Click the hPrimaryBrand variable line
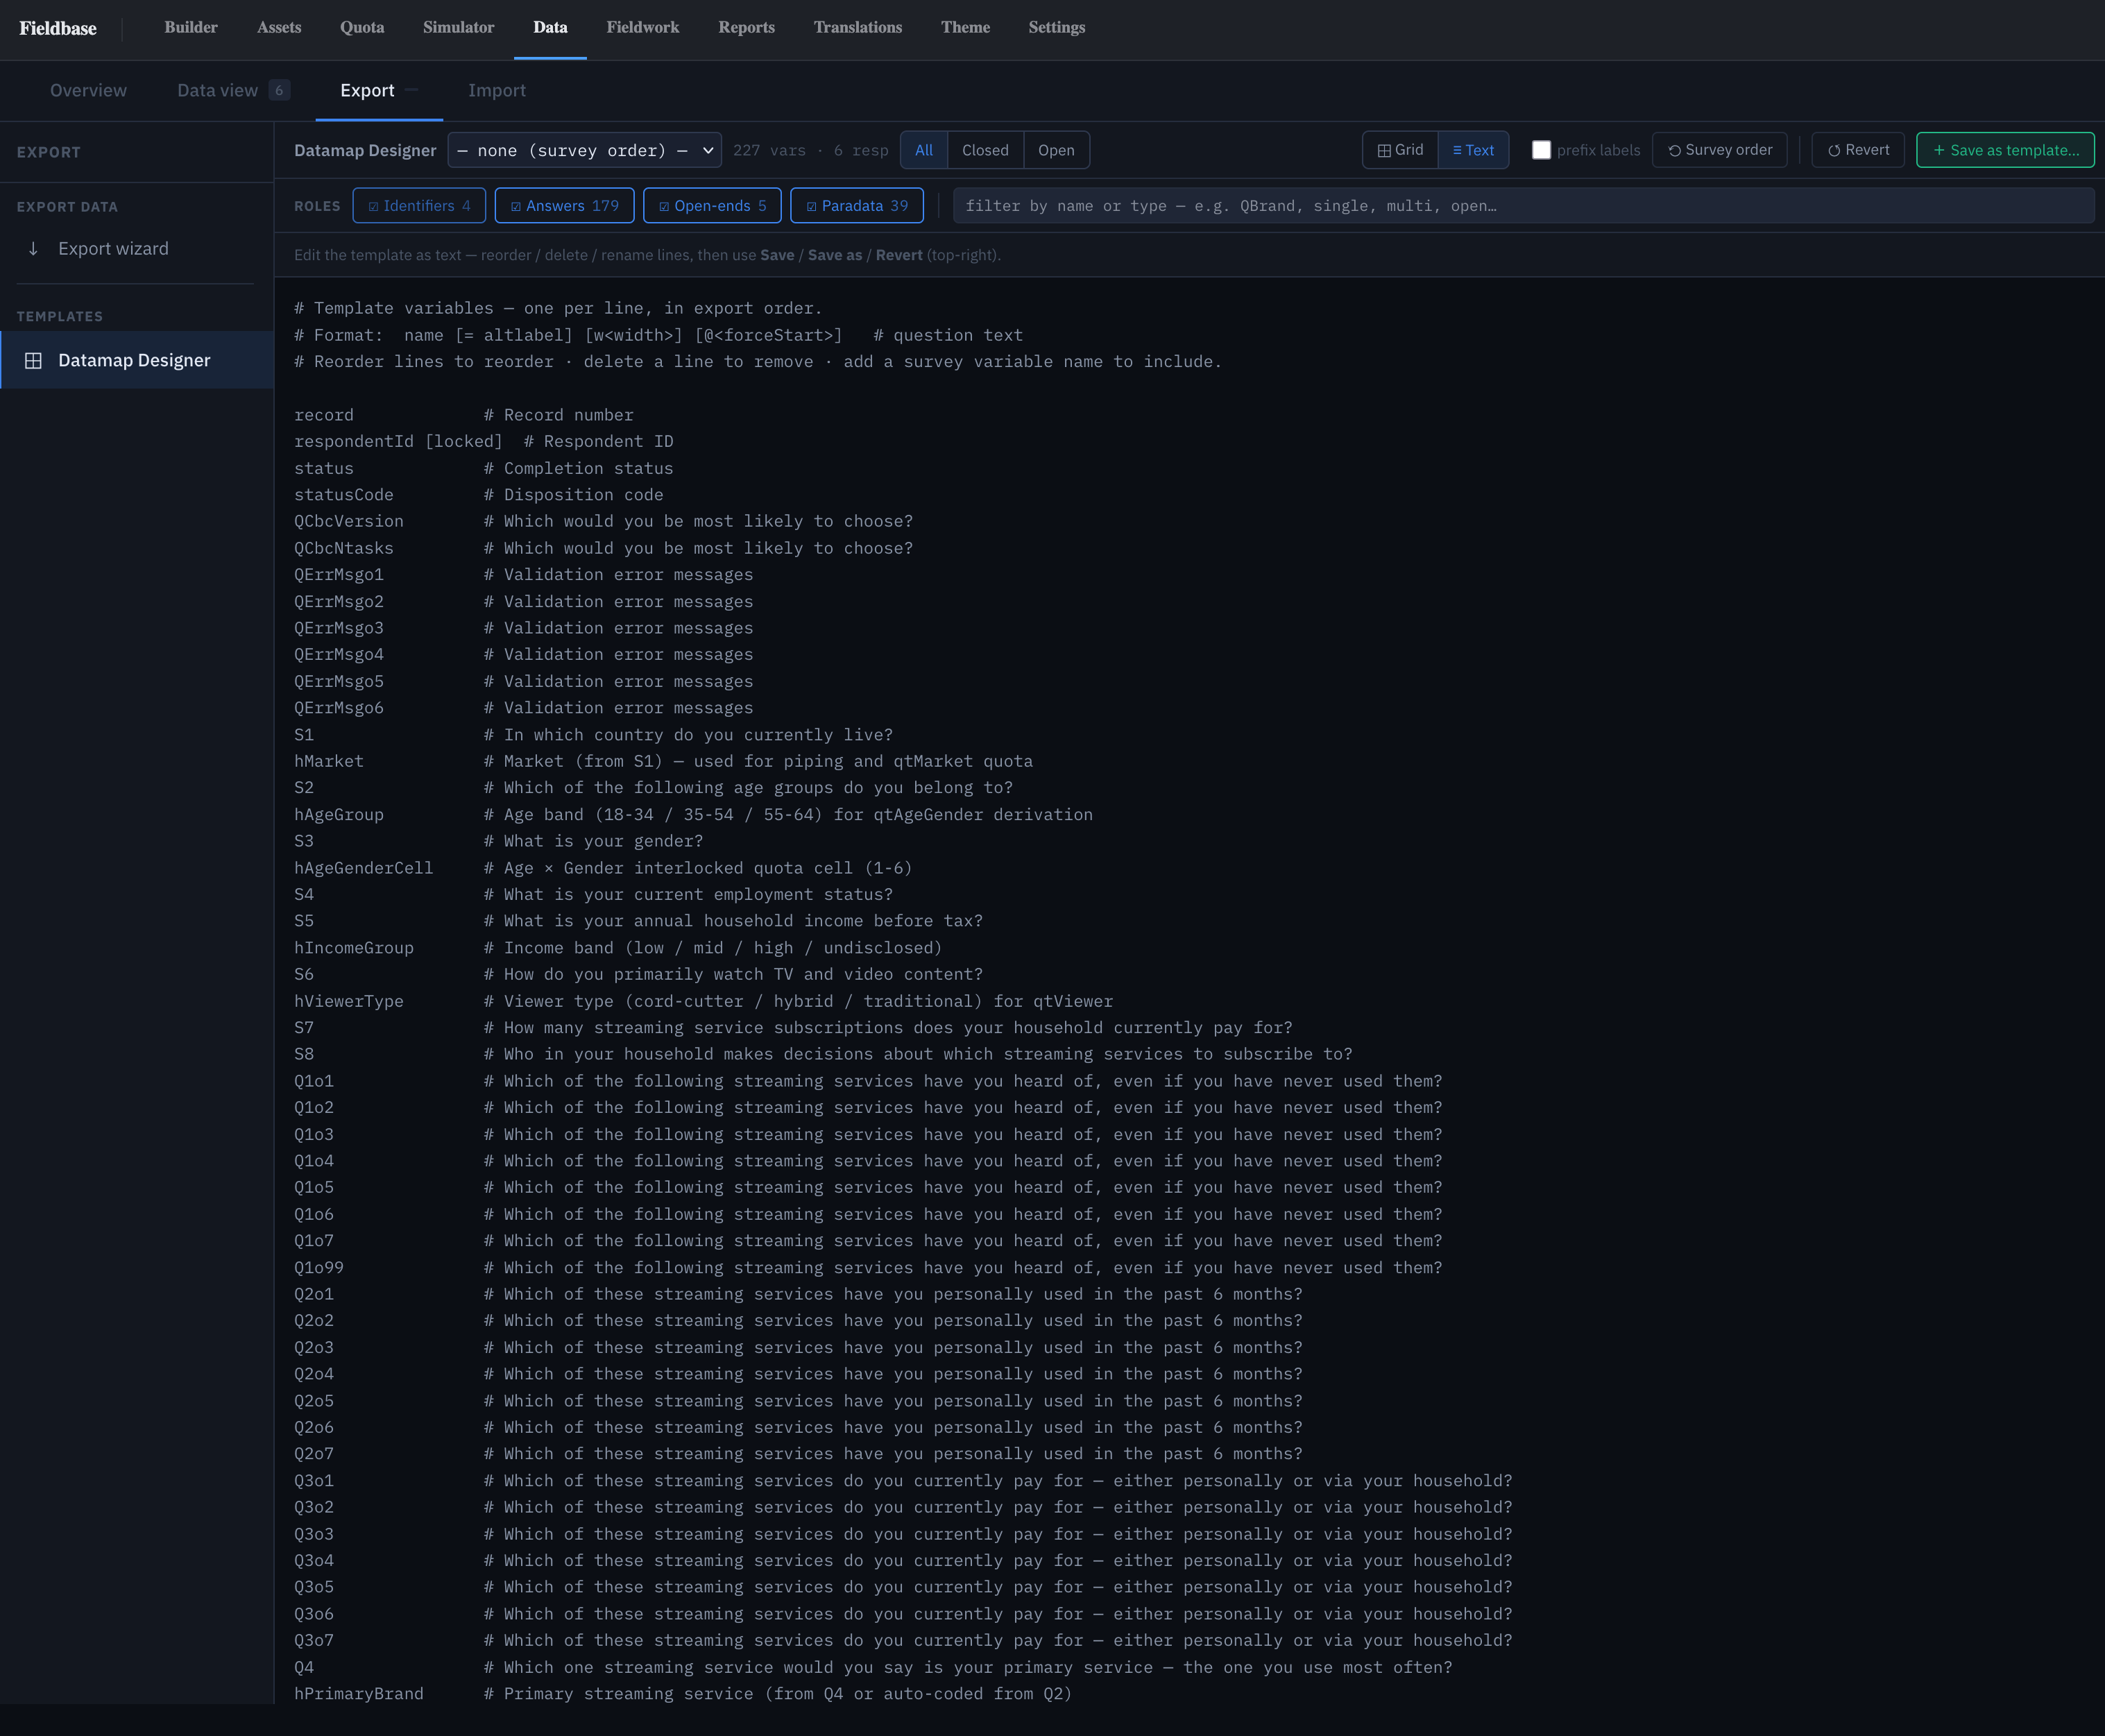Image resolution: width=2105 pixels, height=1736 pixels. (x=683, y=1693)
